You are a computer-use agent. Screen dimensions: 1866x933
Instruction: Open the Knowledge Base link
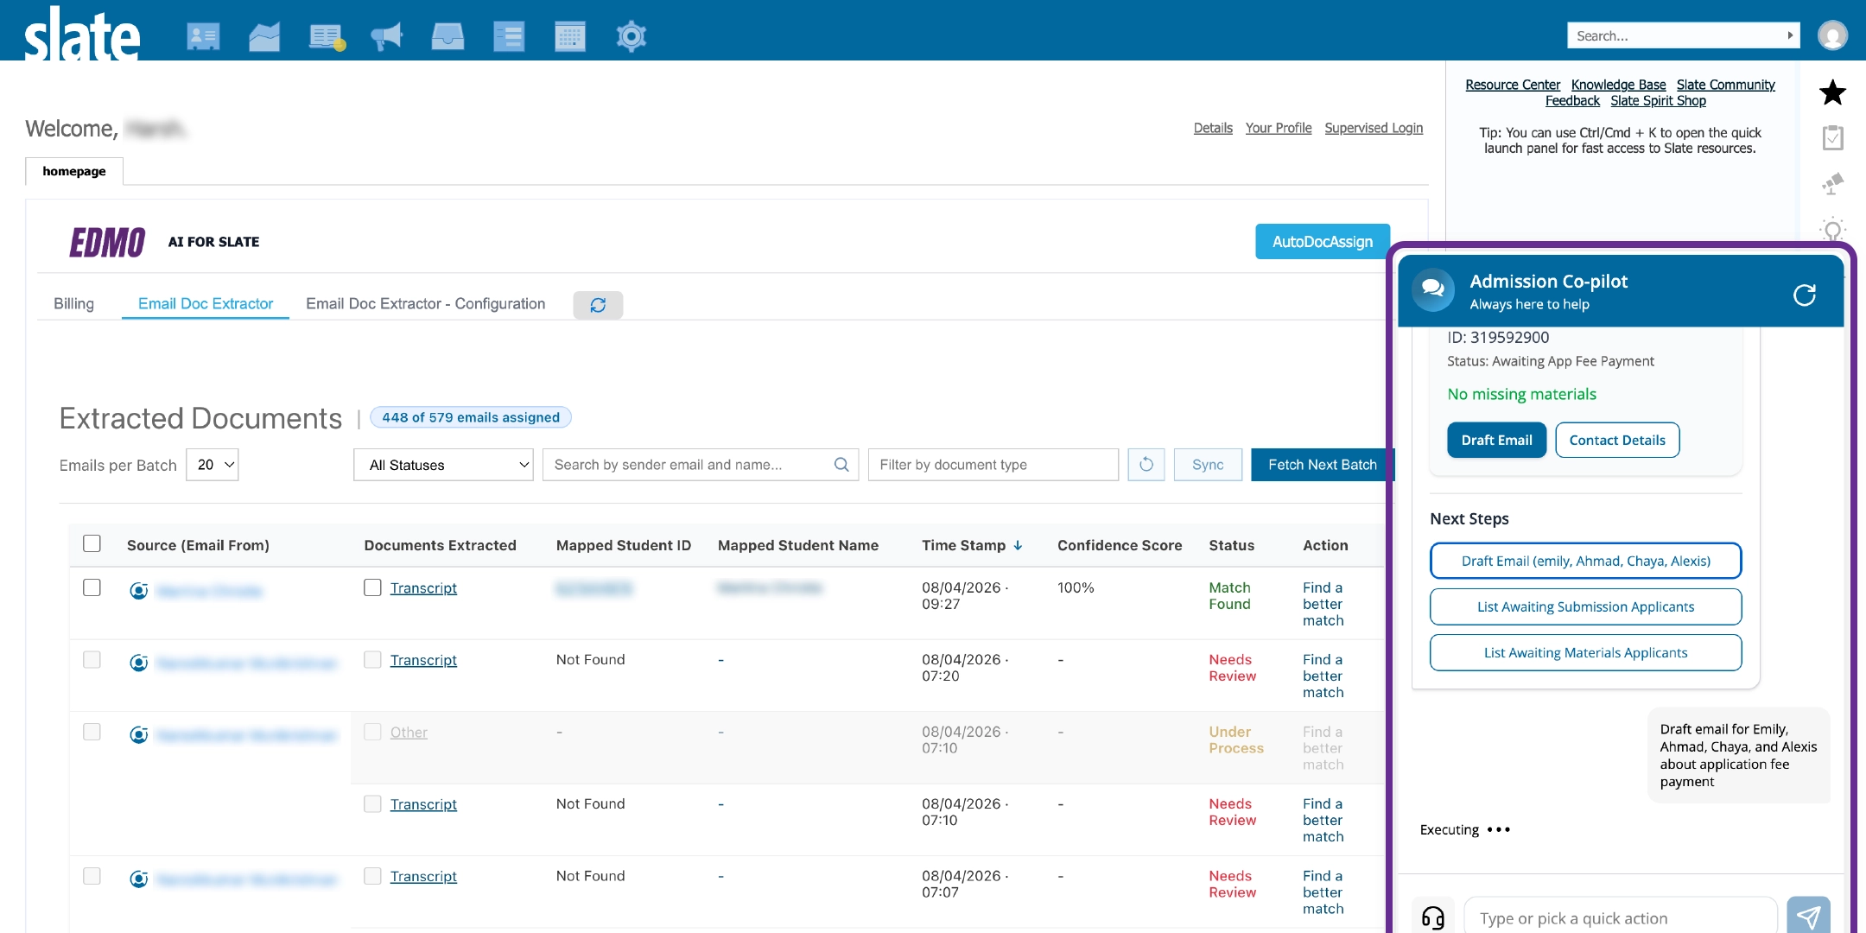(x=1618, y=85)
